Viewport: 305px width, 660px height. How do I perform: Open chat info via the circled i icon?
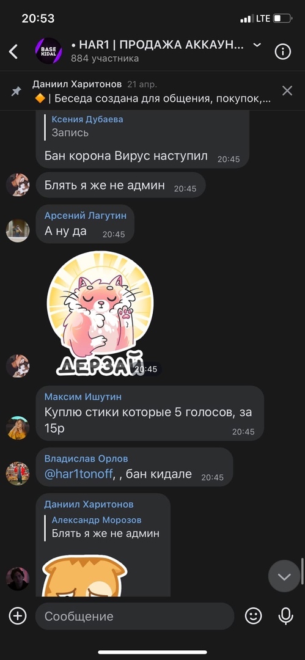pos(282,52)
